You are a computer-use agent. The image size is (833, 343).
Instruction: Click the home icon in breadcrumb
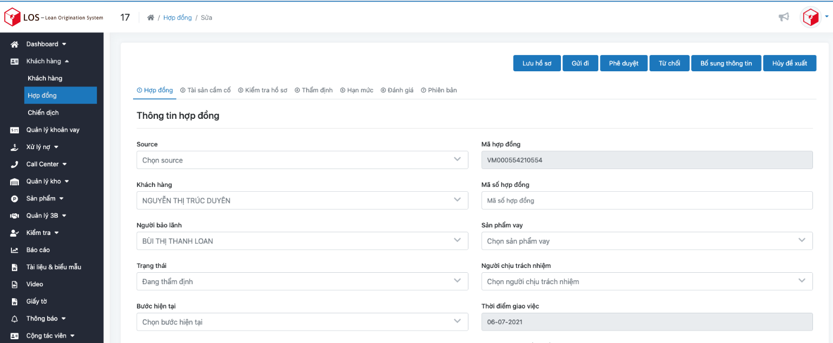150,18
